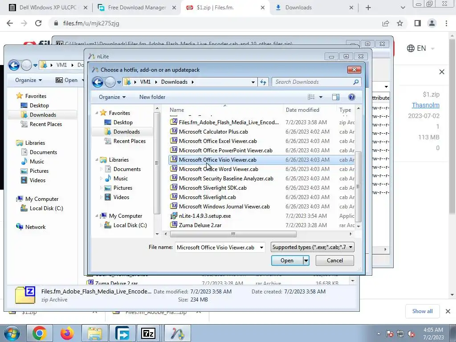Open nLite from the taskbar
Viewport: 456px width, 342px height.
click(178, 333)
